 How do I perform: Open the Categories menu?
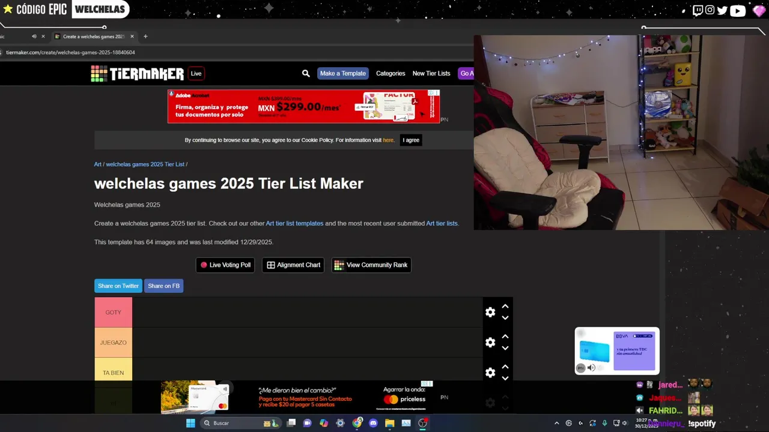pos(391,73)
